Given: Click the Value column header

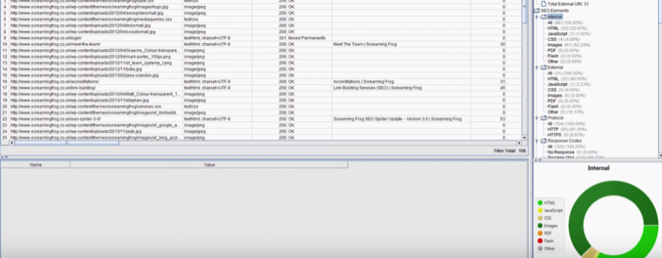Looking at the screenshot, I should (x=210, y=165).
